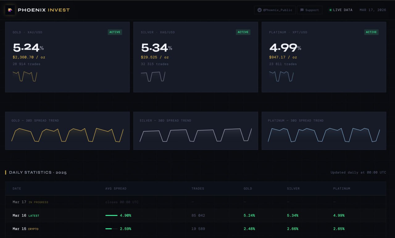Screen dimensions: 395x238
Task: Click the Gold 30D spread trend chart
Action: (x=67, y=135)
